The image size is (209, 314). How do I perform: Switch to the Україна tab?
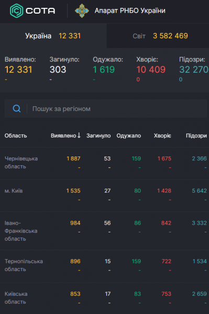point(53,36)
